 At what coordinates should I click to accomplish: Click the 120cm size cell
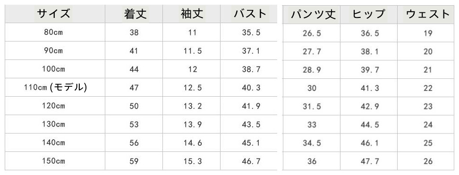[53, 106]
